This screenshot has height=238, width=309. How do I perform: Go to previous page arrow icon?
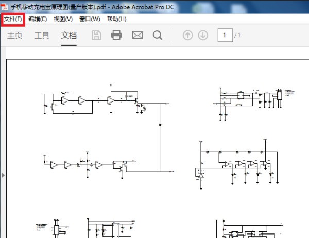click(187, 36)
